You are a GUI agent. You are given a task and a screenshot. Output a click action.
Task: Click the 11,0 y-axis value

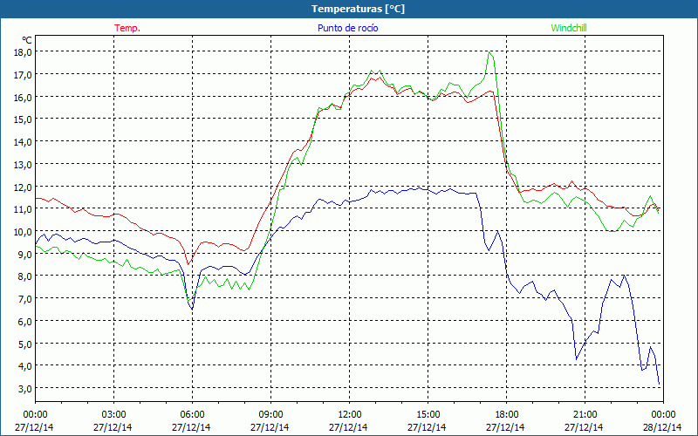(24, 209)
